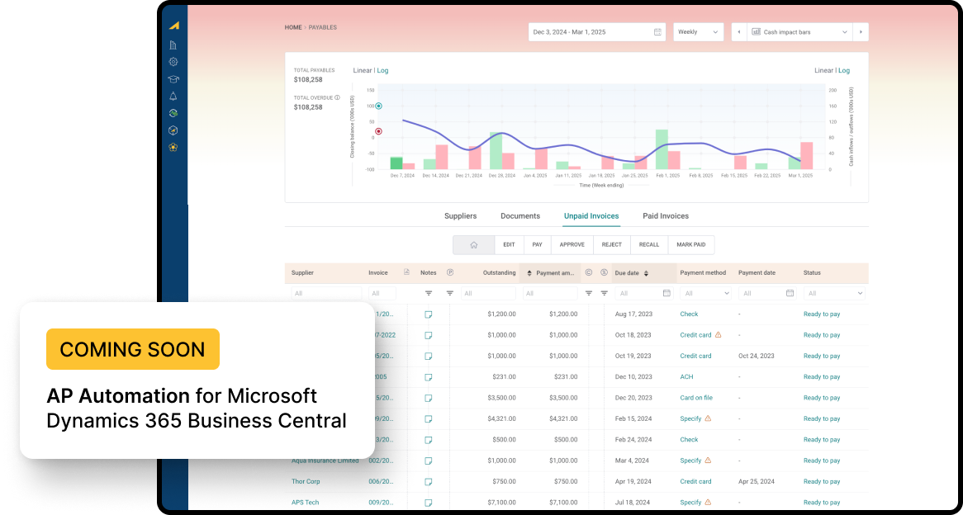This screenshot has height=515, width=963.
Task: Click the info icon beside Total Overdue
Action: 338,97
